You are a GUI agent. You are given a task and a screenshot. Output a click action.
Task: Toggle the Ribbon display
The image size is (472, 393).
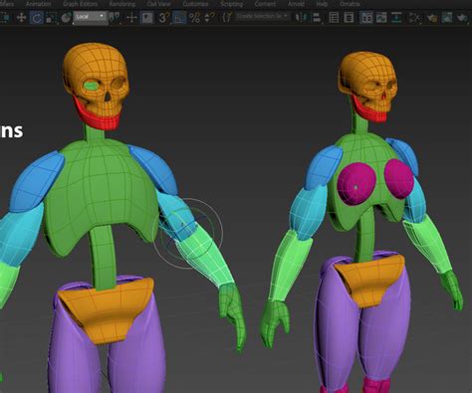point(366,17)
